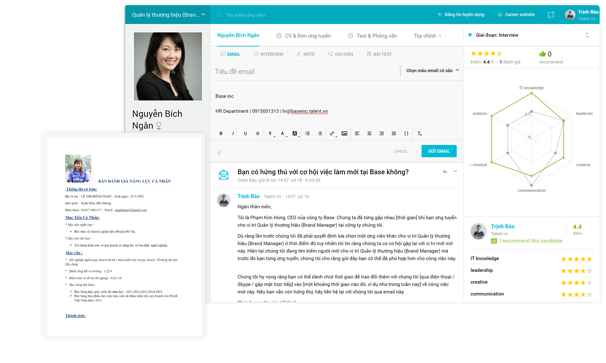The height and width of the screenshot is (363, 606).
Task: Insert an image into the email
Action: [x=344, y=133]
